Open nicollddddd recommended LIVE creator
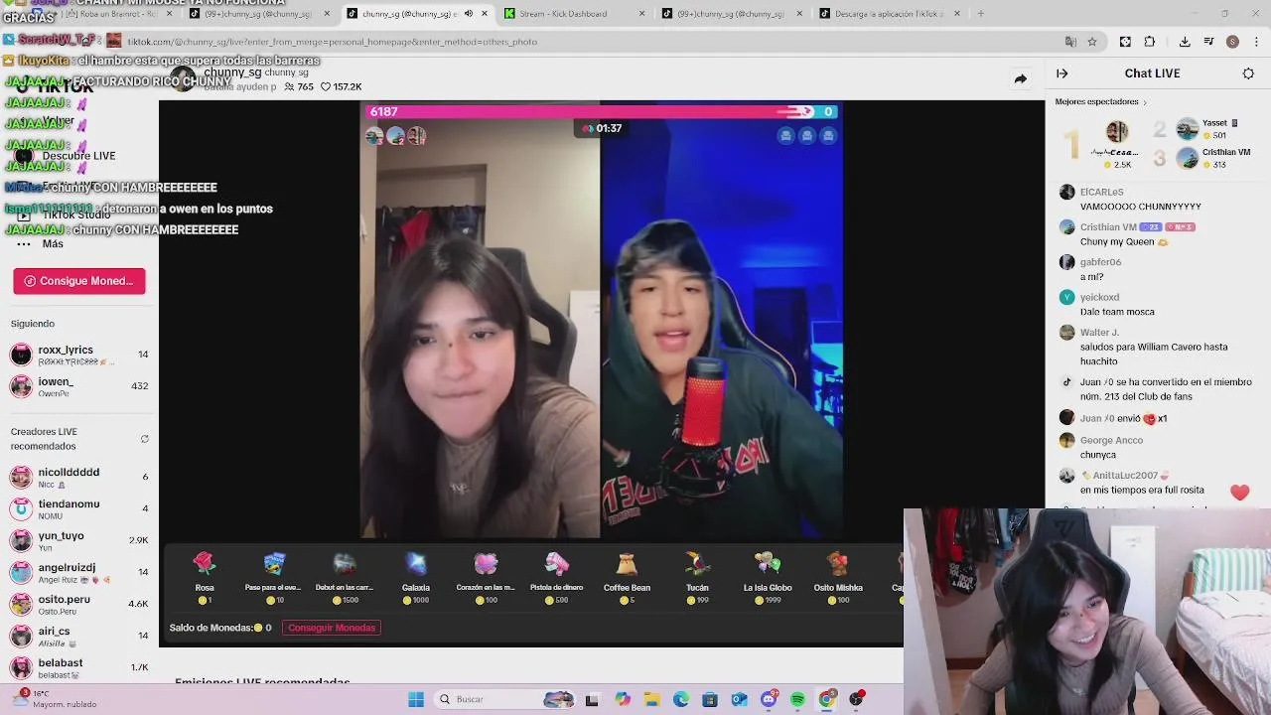 coord(79,477)
